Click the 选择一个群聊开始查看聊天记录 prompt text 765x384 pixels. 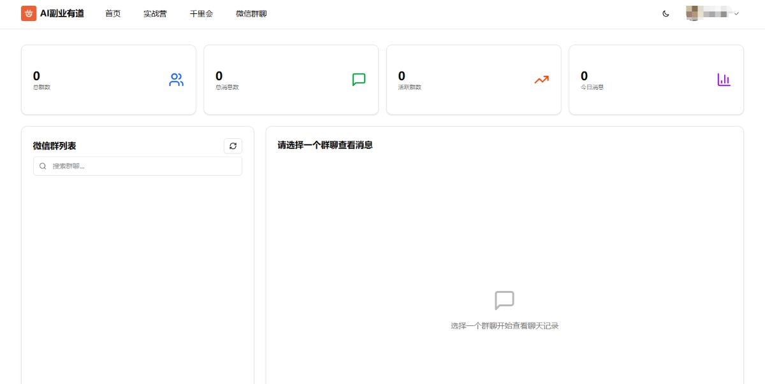(504, 325)
